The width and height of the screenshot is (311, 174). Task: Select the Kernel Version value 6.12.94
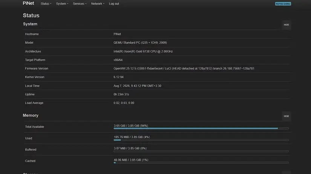(118, 77)
